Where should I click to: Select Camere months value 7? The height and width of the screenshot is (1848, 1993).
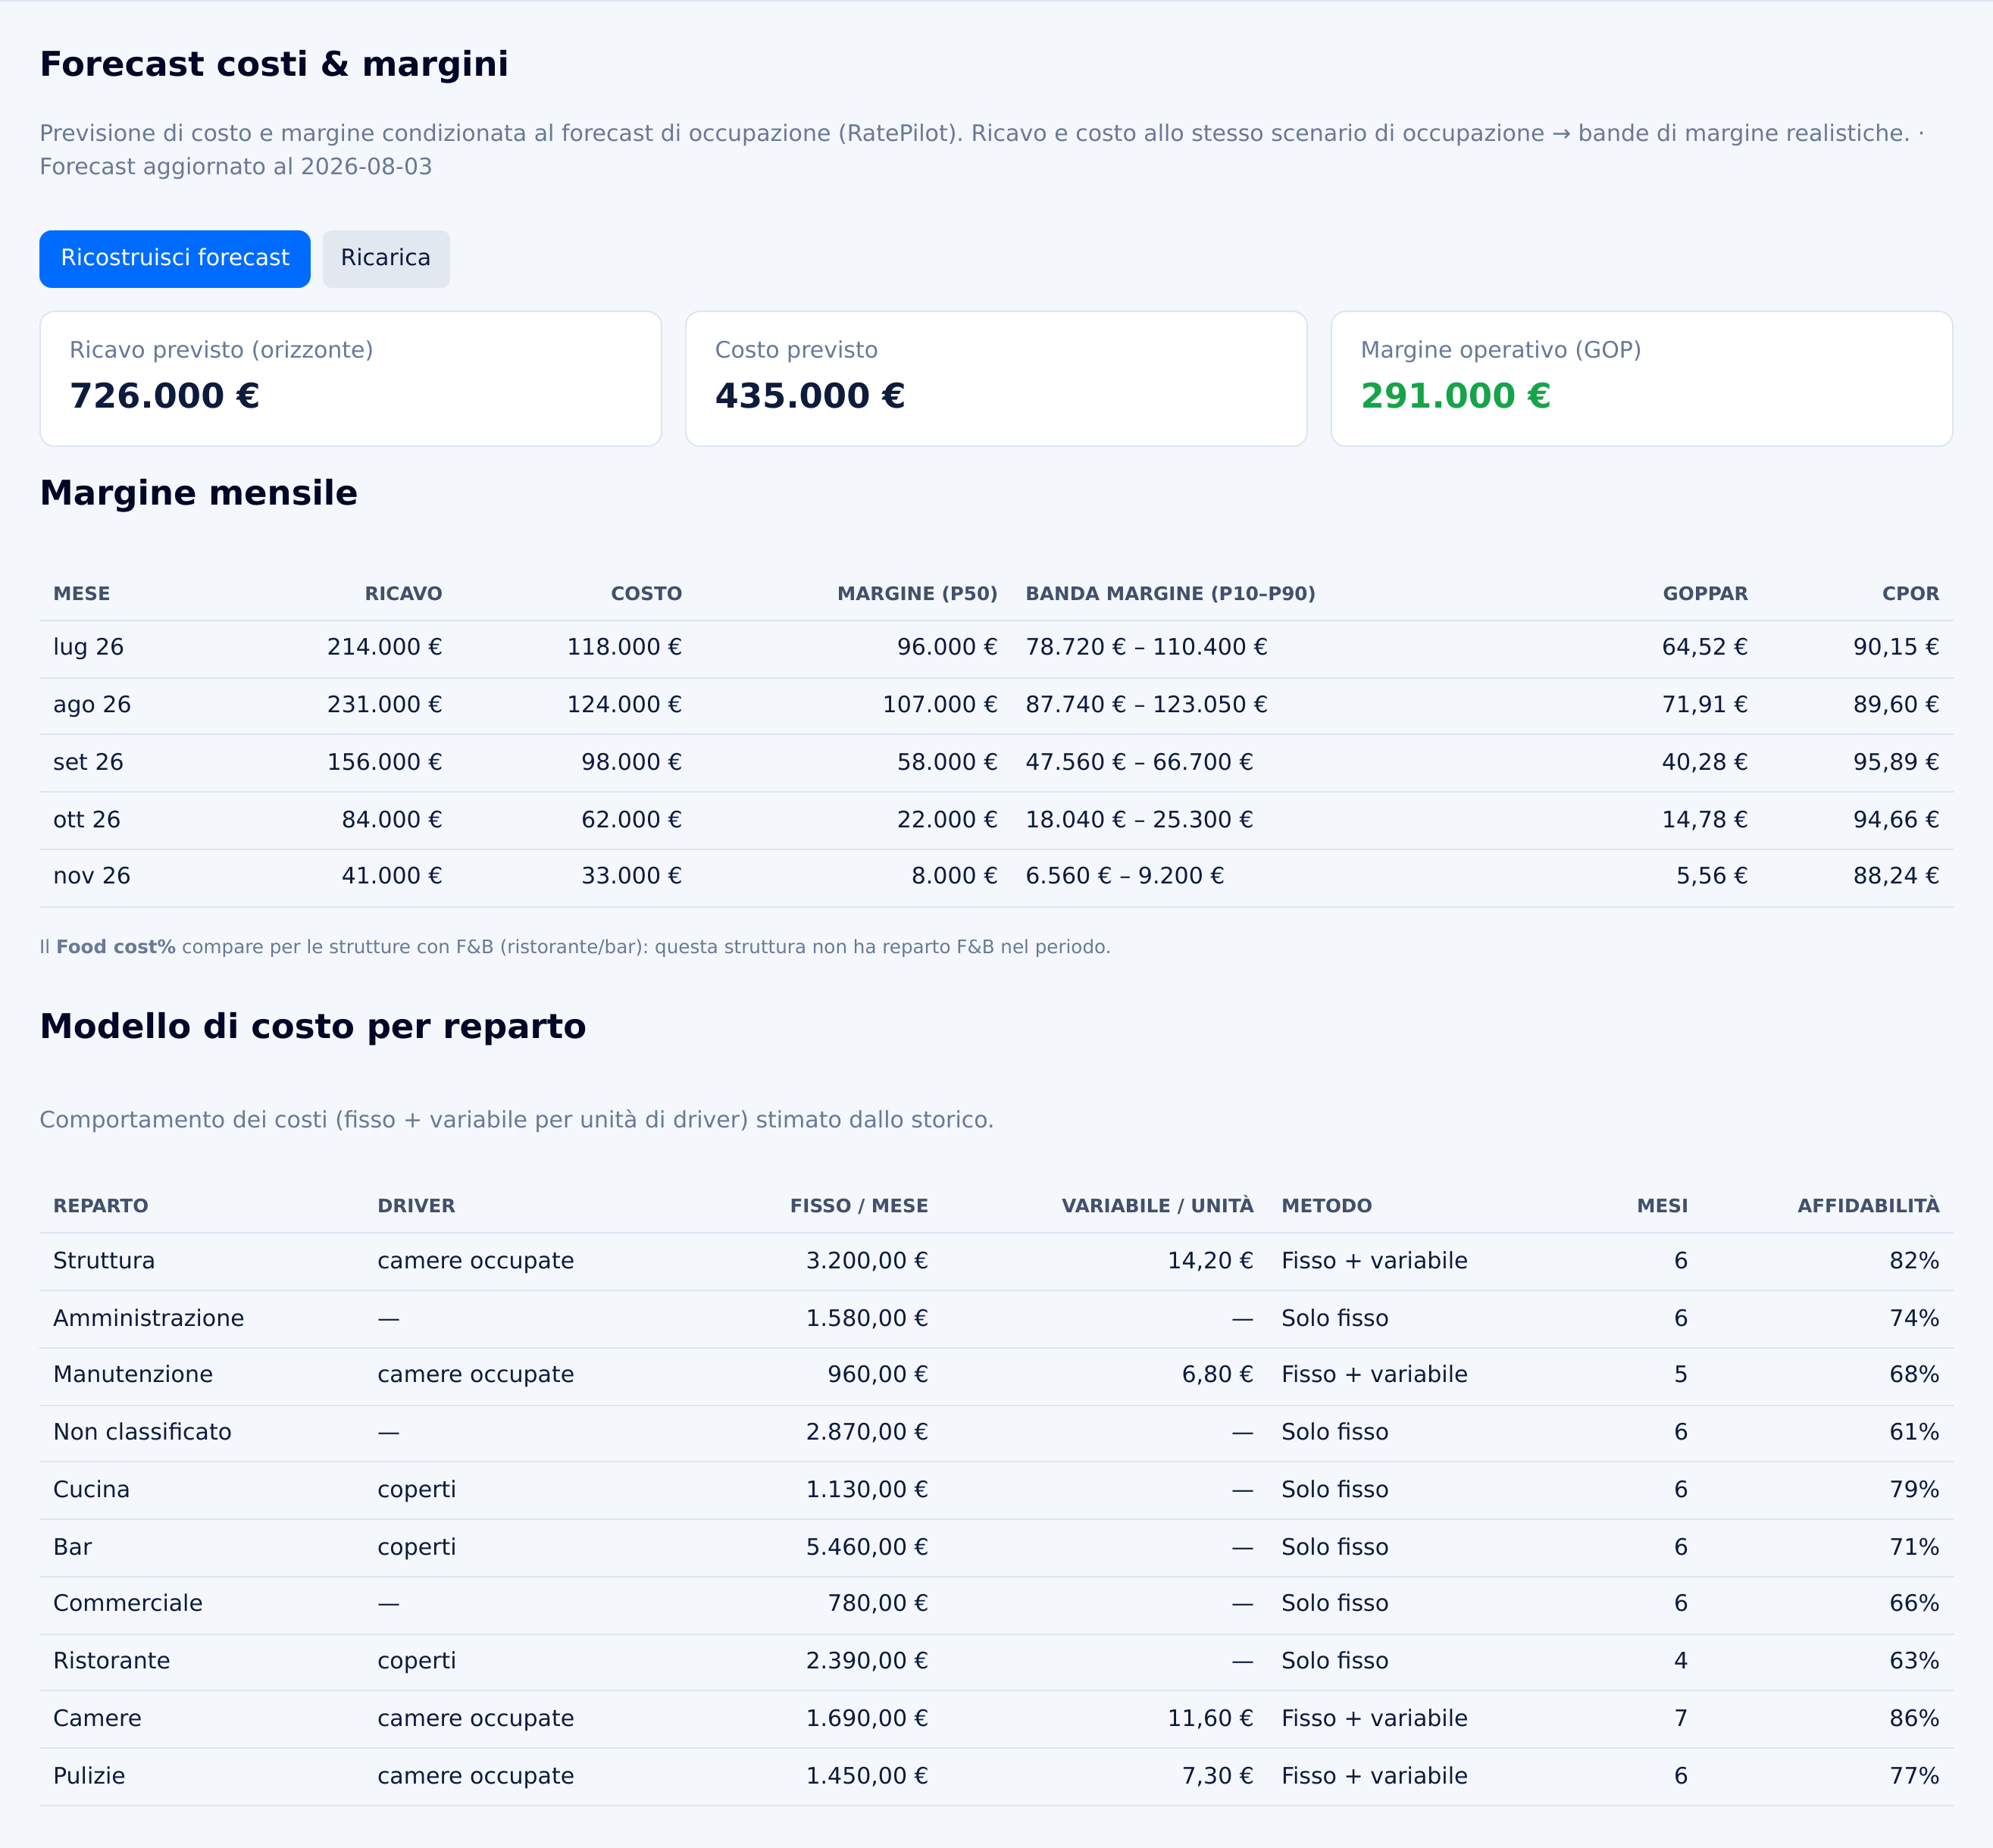(1681, 1718)
